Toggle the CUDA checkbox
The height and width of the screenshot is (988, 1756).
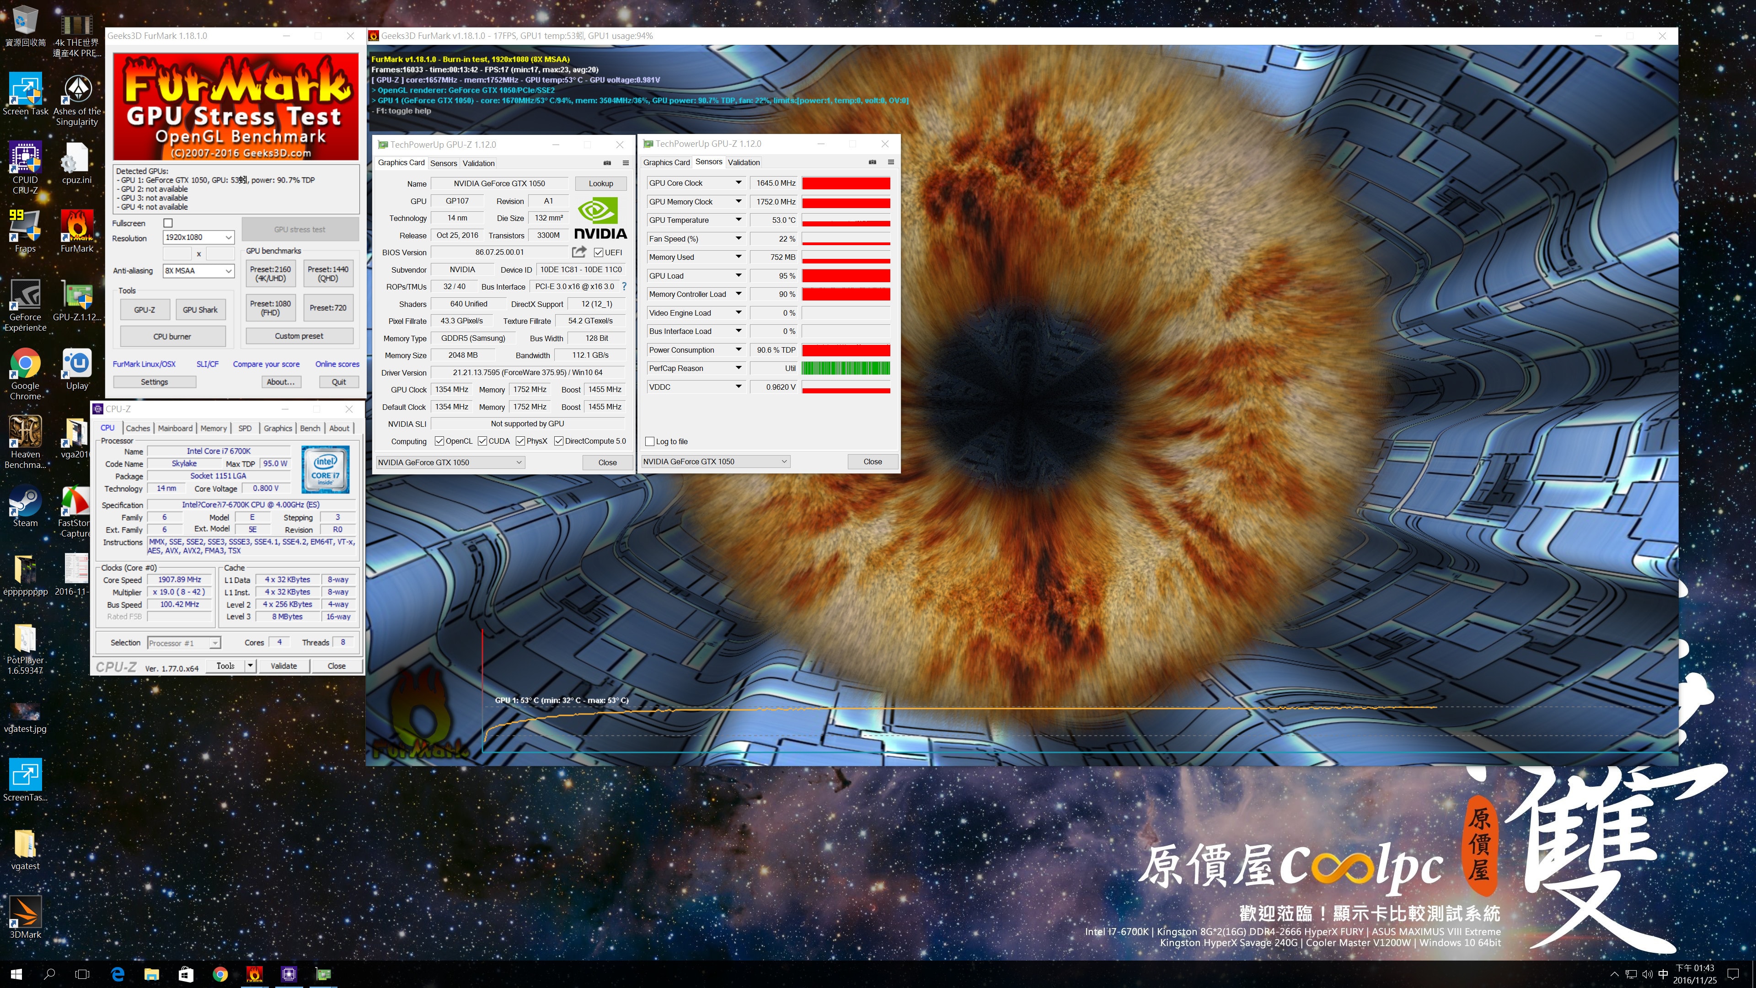(482, 441)
